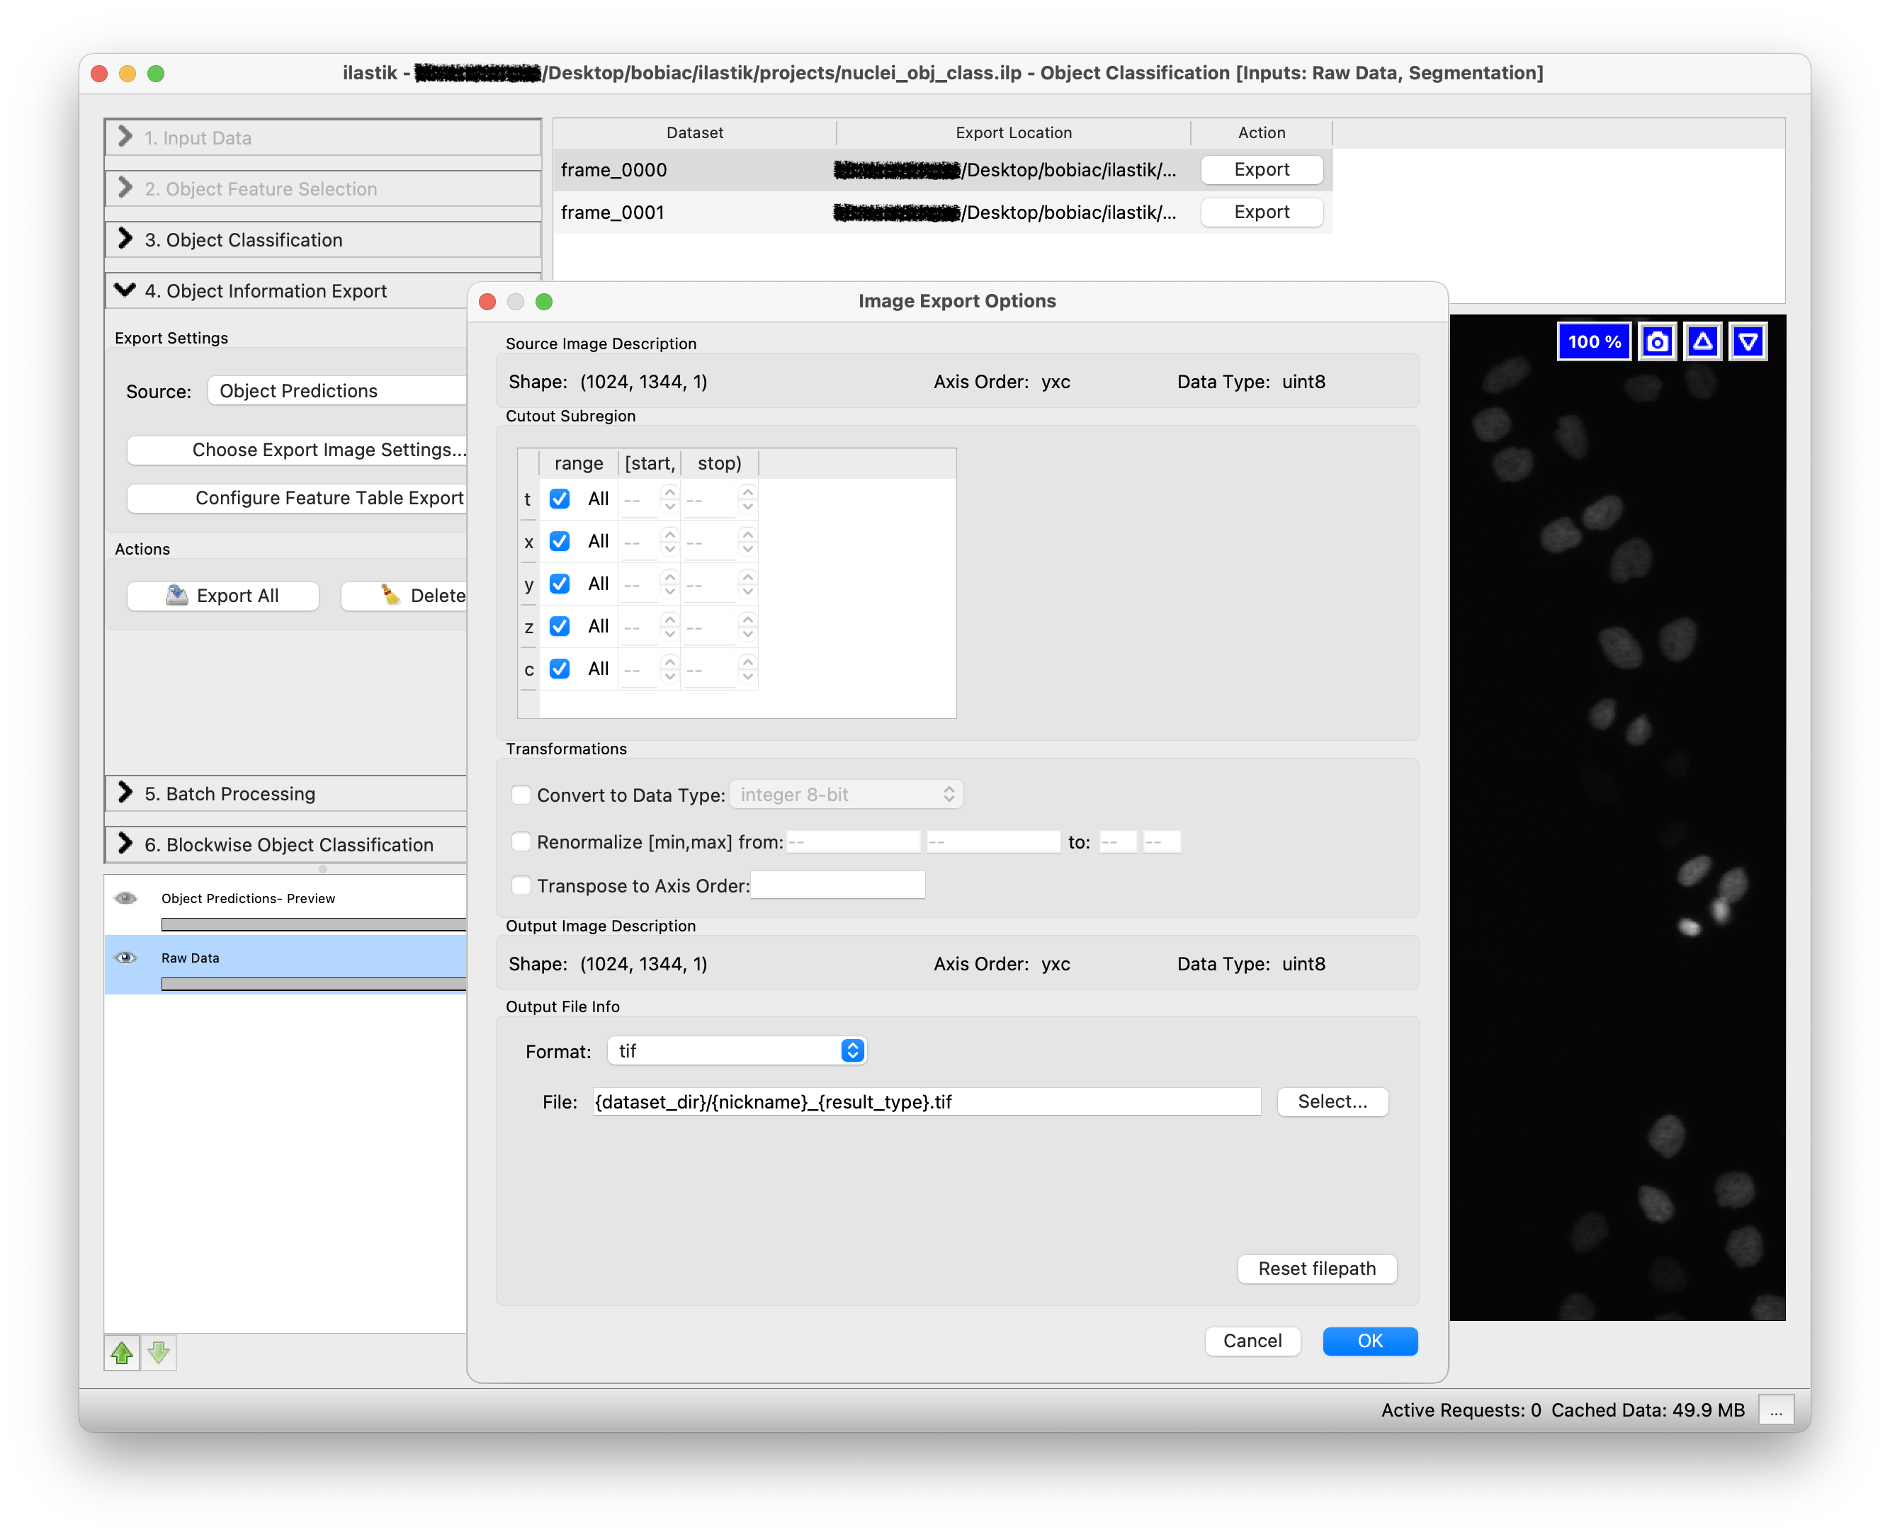1890x1537 pixels.
Task: Click the camera snapshot icon in viewer
Action: [x=1656, y=341]
